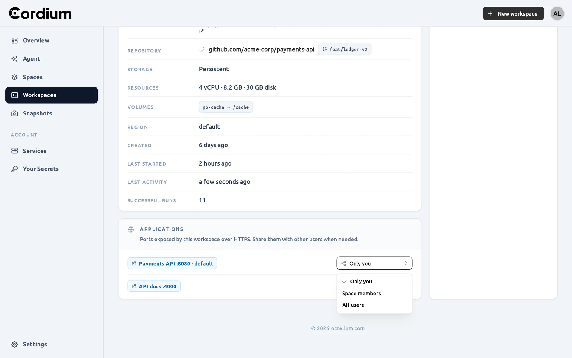Create a New workspace
This screenshot has width=572, height=358.
(x=513, y=13)
